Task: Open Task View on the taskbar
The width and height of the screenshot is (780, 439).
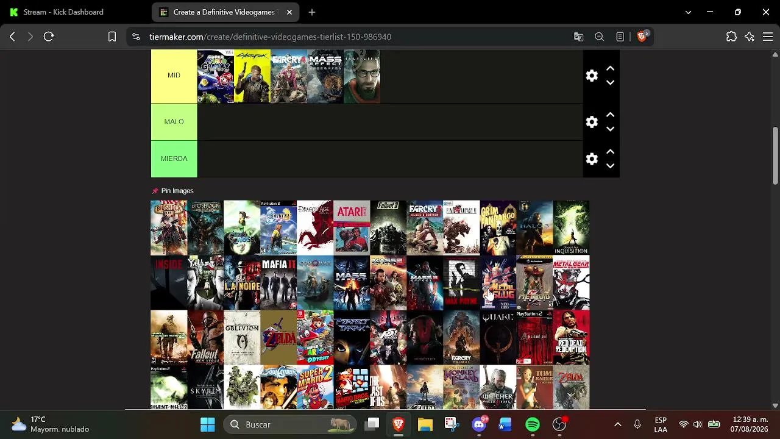Action: pos(372,424)
